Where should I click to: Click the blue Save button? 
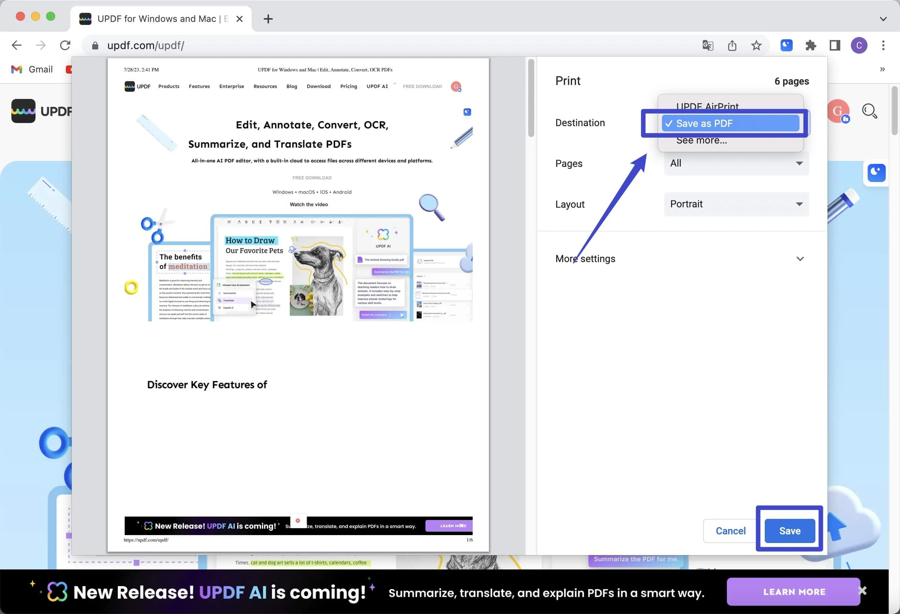pyautogui.click(x=789, y=531)
